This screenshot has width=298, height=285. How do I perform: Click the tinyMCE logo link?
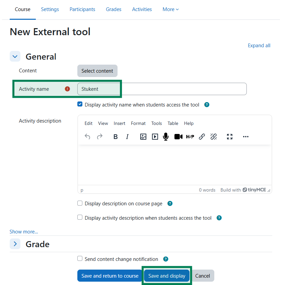[x=254, y=190]
